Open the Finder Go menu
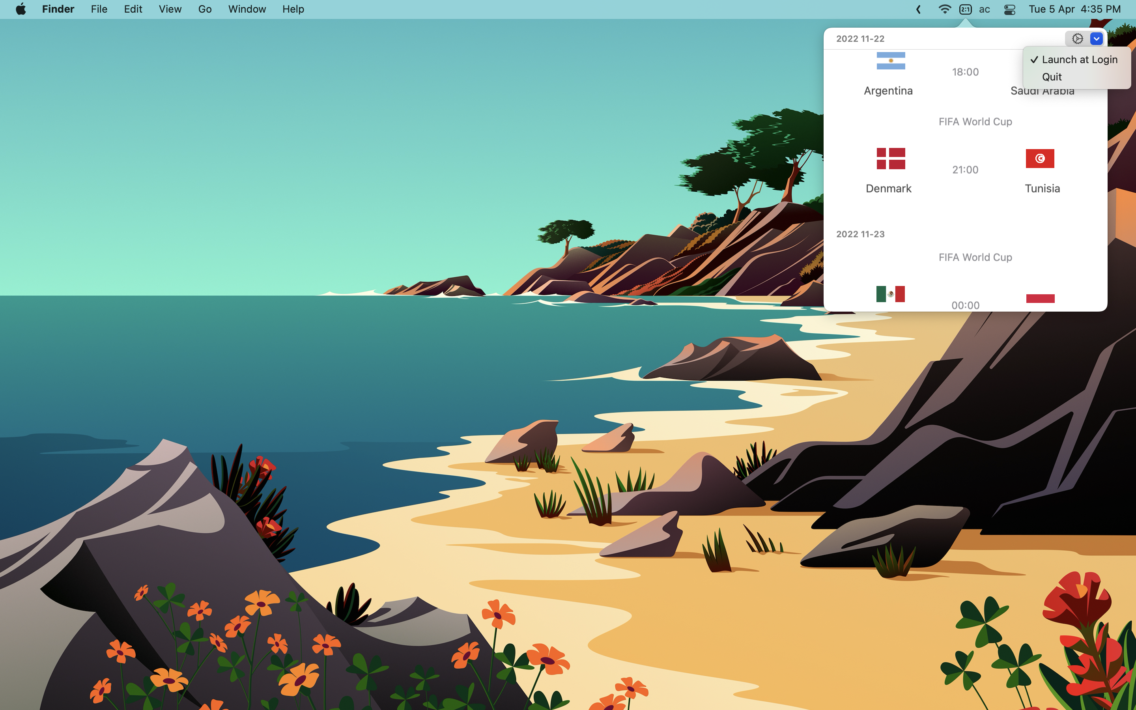1136x710 pixels. point(205,9)
